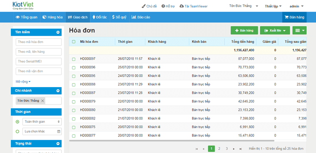Open the Xuất file dropdown arrow
This screenshot has height=153, width=316.
(284, 31)
